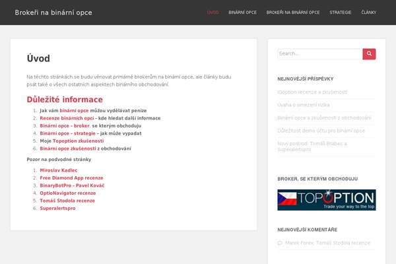The image size is (396, 264).
Task: Open the Binární opce menu item
Action: pos(242,13)
